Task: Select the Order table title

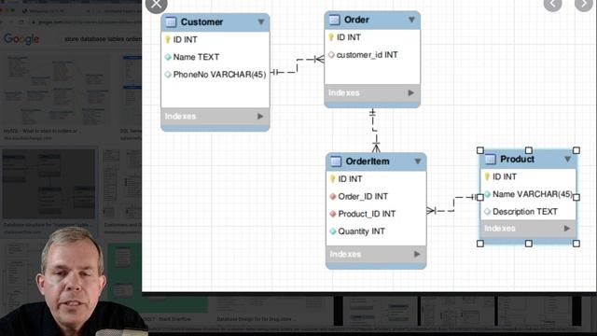Action: [x=356, y=20]
